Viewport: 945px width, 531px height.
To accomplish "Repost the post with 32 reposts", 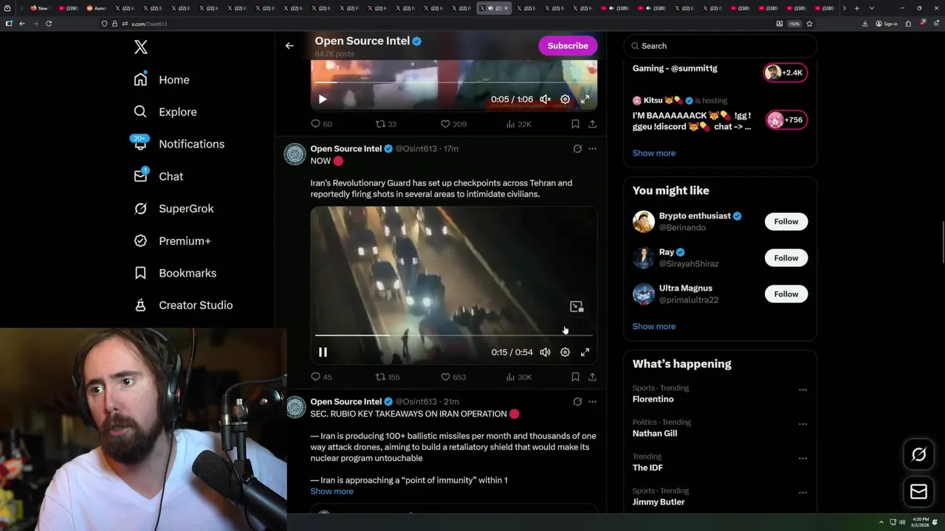I will (386, 124).
